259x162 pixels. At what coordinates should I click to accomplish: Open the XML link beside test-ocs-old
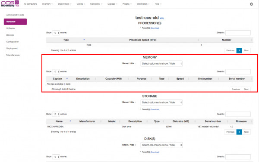(162, 18)
